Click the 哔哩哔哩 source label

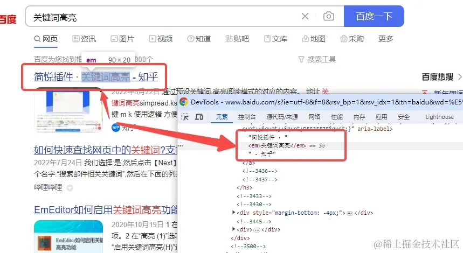tap(48, 187)
